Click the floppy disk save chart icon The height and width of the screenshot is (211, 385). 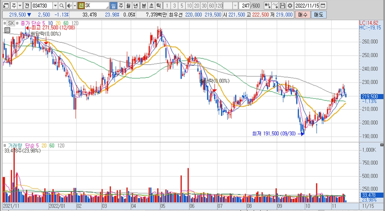(283, 6)
